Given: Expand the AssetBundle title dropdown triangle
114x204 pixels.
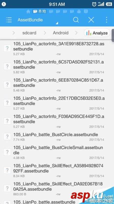Looking at the screenshot, I should pyautogui.click(x=57, y=23).
